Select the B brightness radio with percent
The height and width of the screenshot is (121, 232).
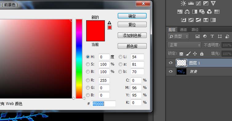click(88, 72)
